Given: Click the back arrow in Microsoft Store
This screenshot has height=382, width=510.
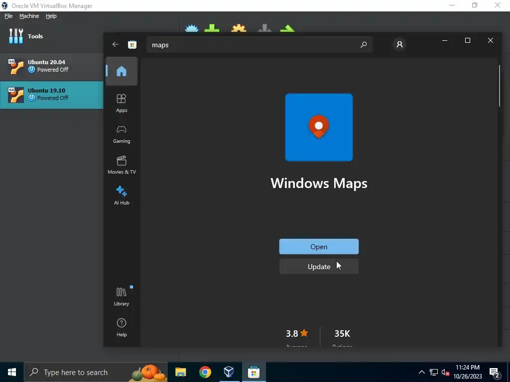Looking at the screenshot, I should tap(116, 44).
